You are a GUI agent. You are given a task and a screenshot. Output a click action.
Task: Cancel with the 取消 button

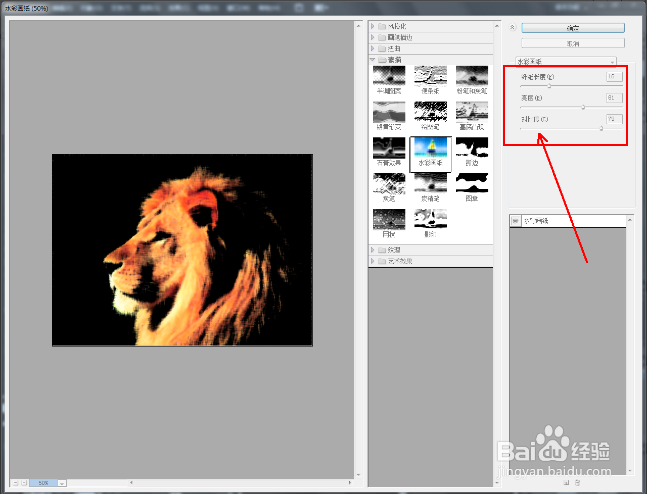(573, 43)
